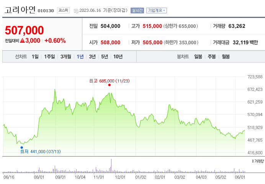Screen dimensions: 265x184
Task: Click the 거래량 value 63,262
Action: (x=237, y=26)
